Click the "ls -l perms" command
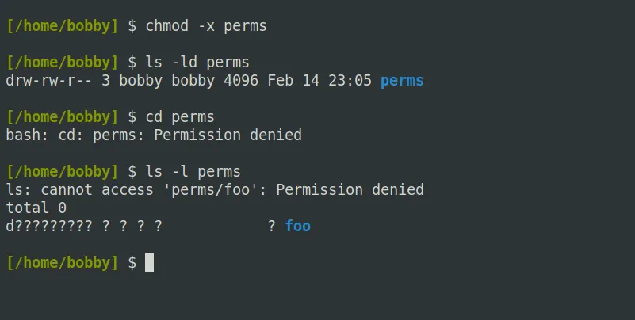The image size is (635, 320). point(193,172)
